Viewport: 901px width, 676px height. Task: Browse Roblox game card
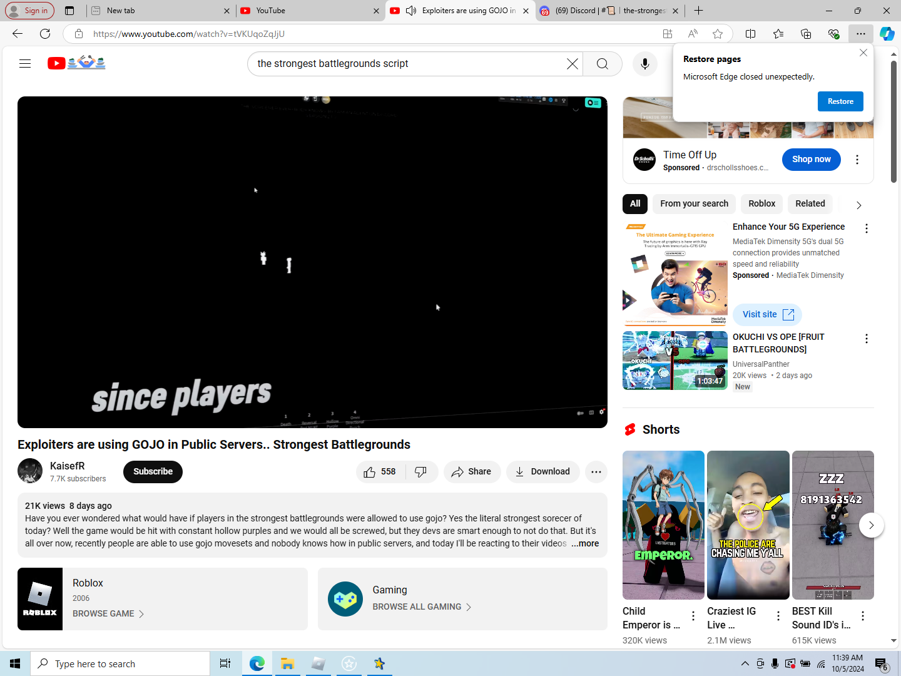(163, 599)
